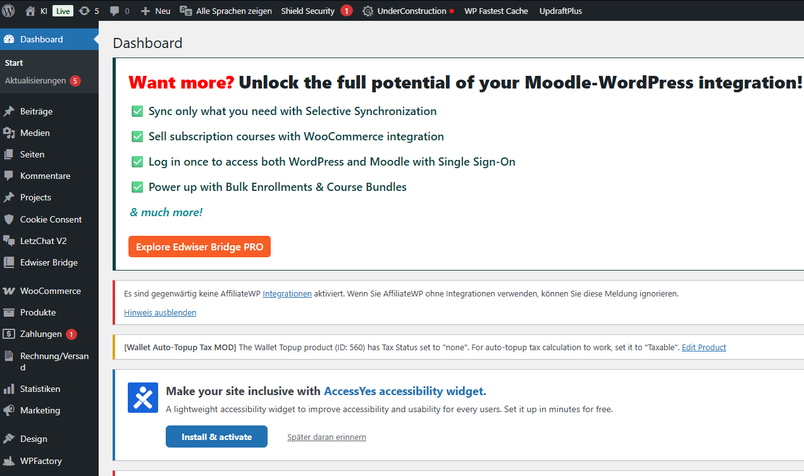The width and height of the screenshot is (804, 476).
Task: Click the Cookie Consent shield icon
Action: (9, 219)
